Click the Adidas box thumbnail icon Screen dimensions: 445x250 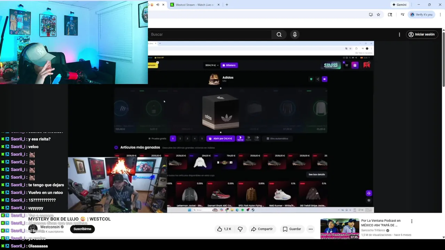point(214,80)
